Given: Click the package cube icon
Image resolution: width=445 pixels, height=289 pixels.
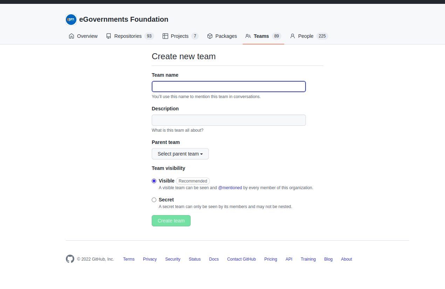Looking at the screenshot, I should [x=210, y=36].
